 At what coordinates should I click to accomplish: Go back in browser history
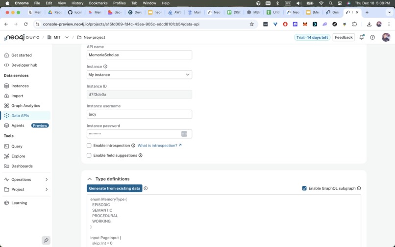click(x=6, y=24)
